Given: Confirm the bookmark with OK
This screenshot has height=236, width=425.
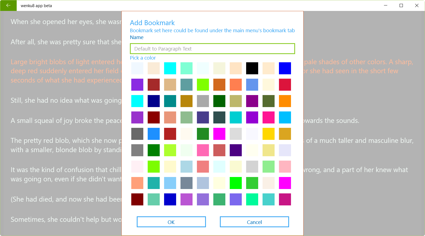Looking at the screenshot, I should [x=171, y=222].
